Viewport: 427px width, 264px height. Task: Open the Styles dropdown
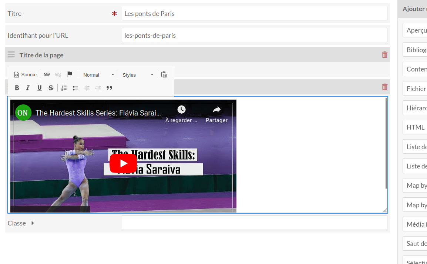(138, 75)
